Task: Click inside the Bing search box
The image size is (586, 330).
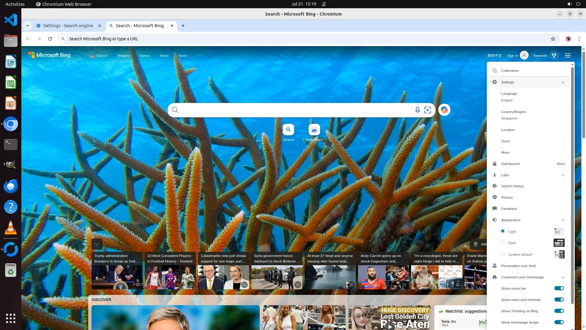Action: (x=293, y=110)
